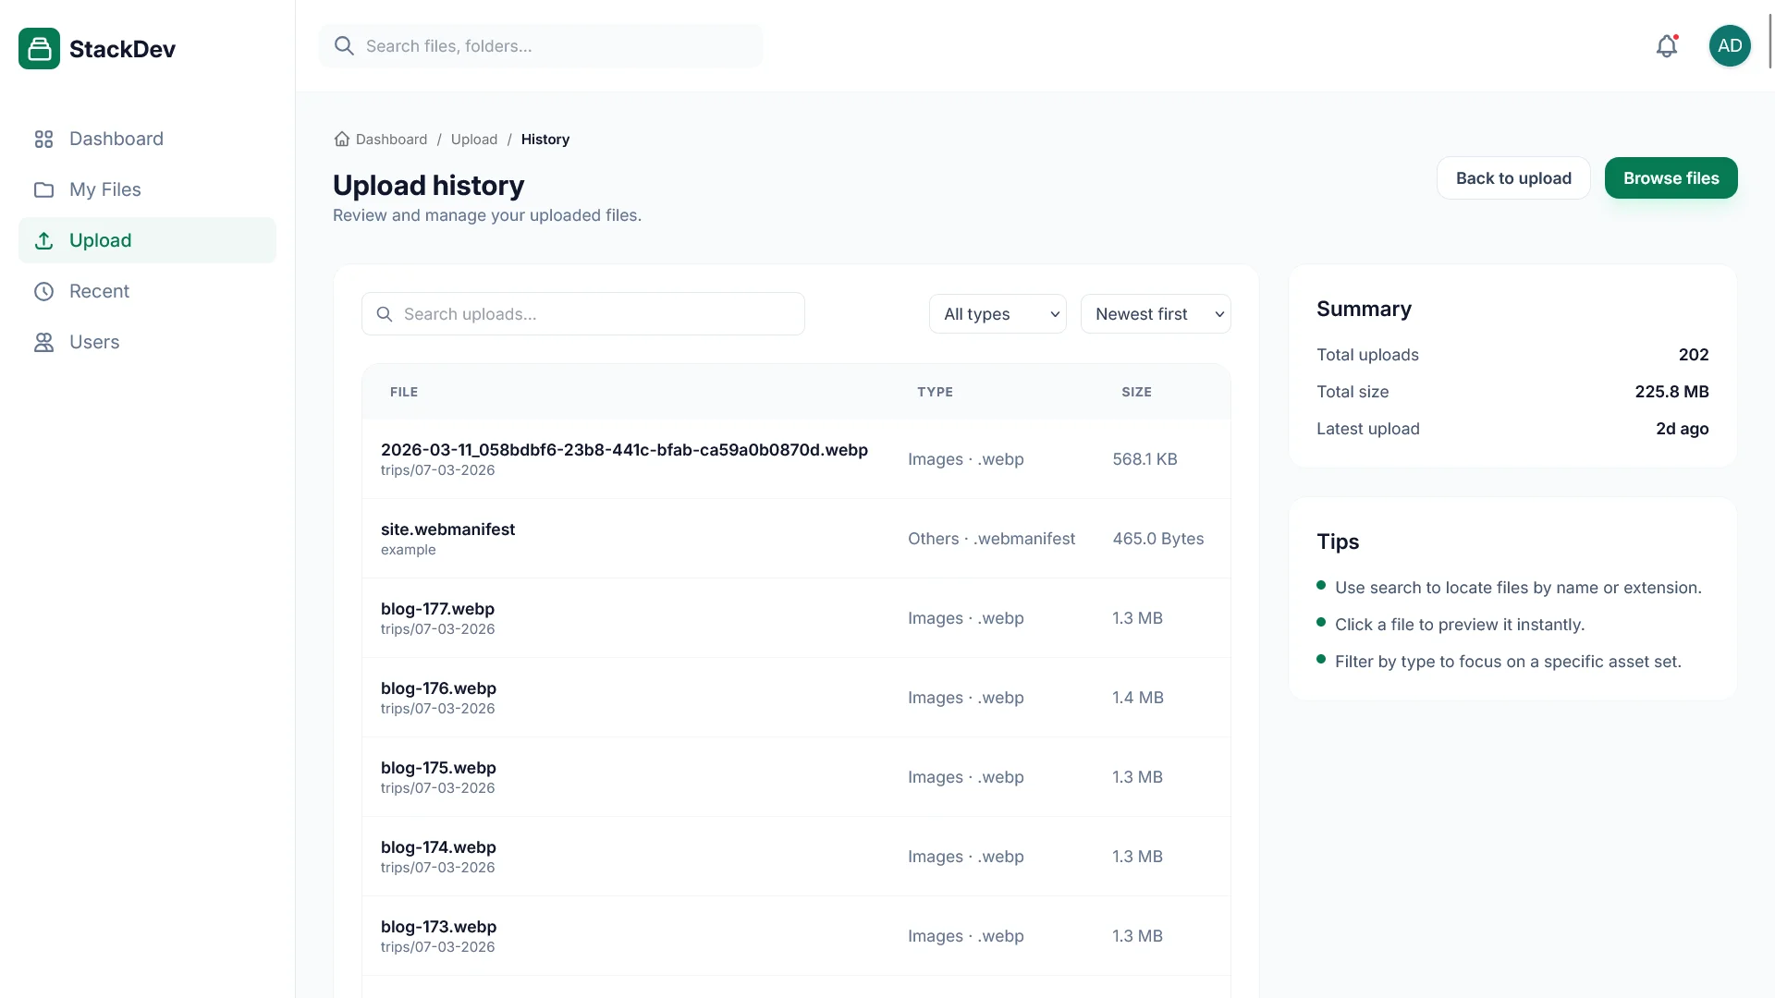
Task: Preview the blog-176.webp file
Action: pyautogui.click(x=438, y=688)
